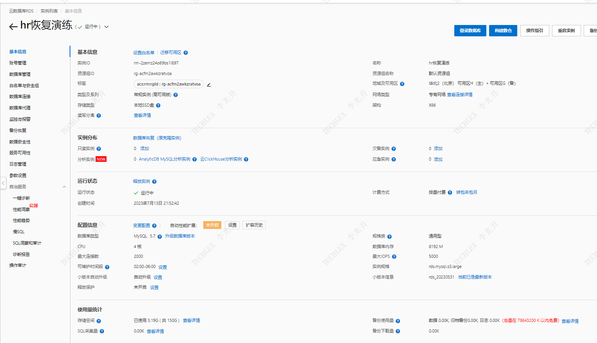Click the 重启实例 button

point(566,30)
